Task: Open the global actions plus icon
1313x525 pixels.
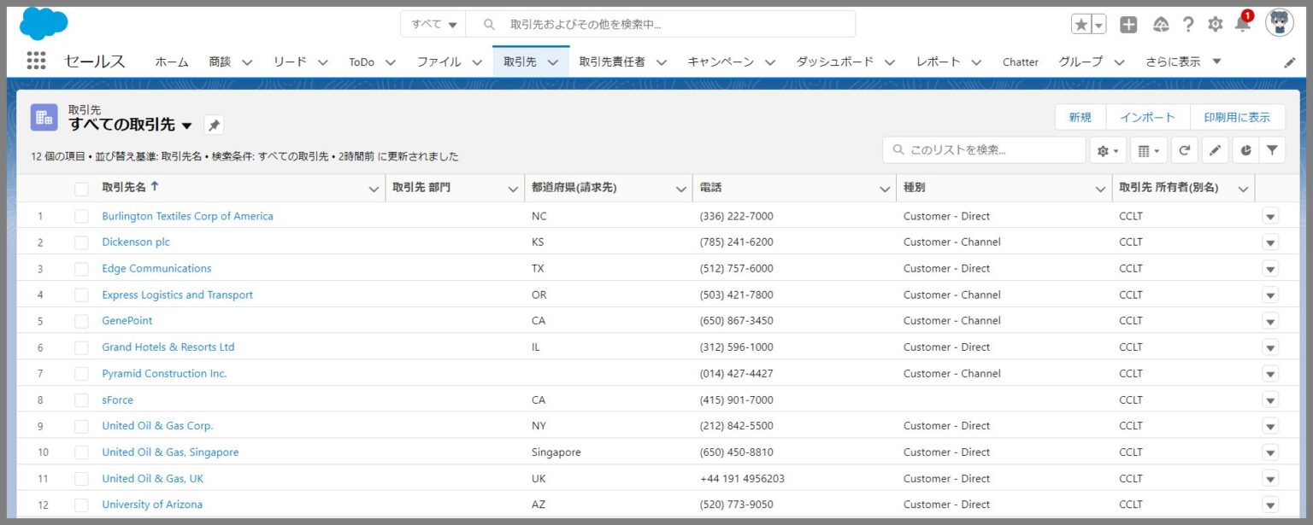Action: click(x=1128, y=25)
